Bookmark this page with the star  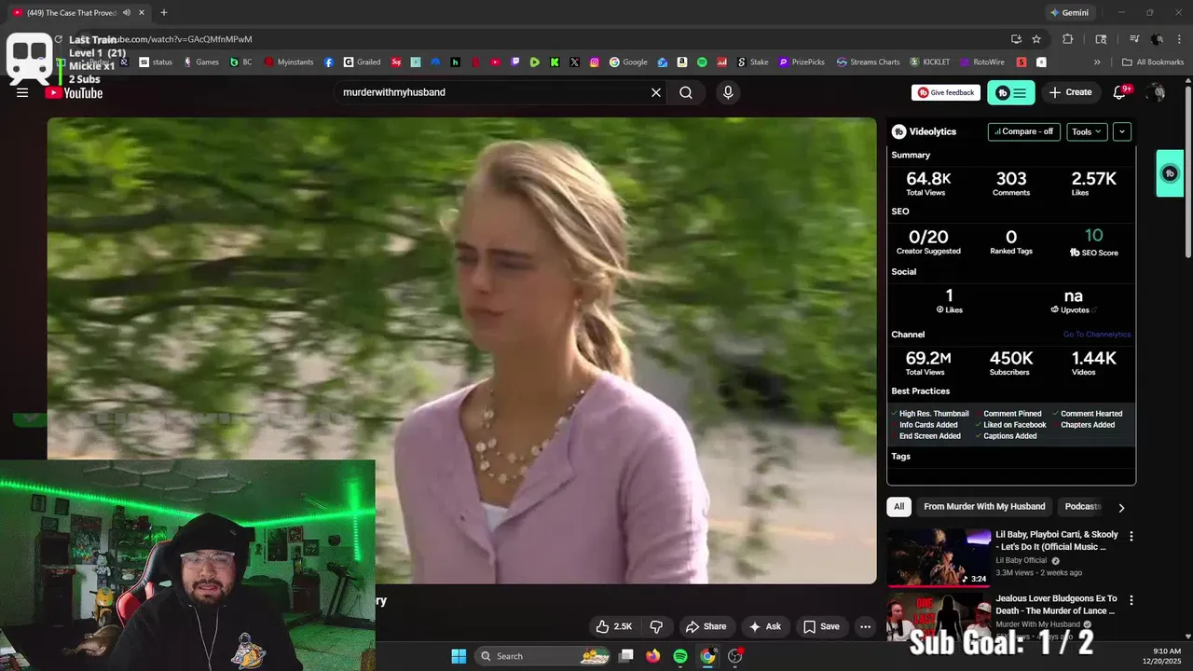(x=1036, y=39)
